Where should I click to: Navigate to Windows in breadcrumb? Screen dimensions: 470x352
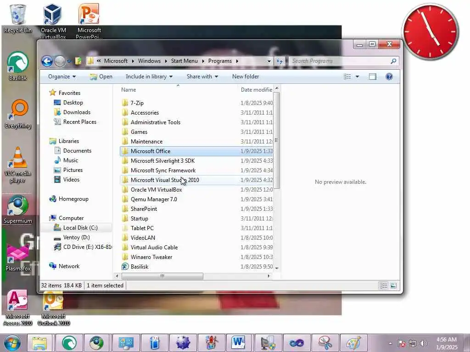[x=149, y=61]
